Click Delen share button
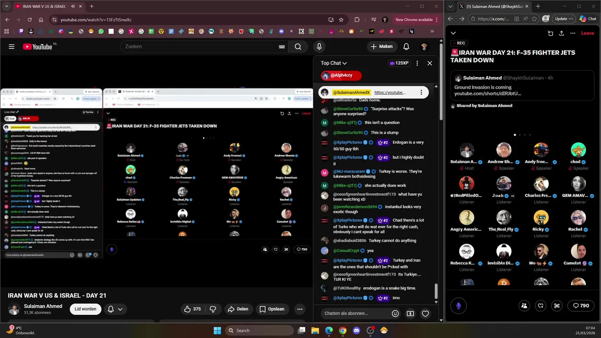The width and height of the screenshot is (601, 338). 238,309
